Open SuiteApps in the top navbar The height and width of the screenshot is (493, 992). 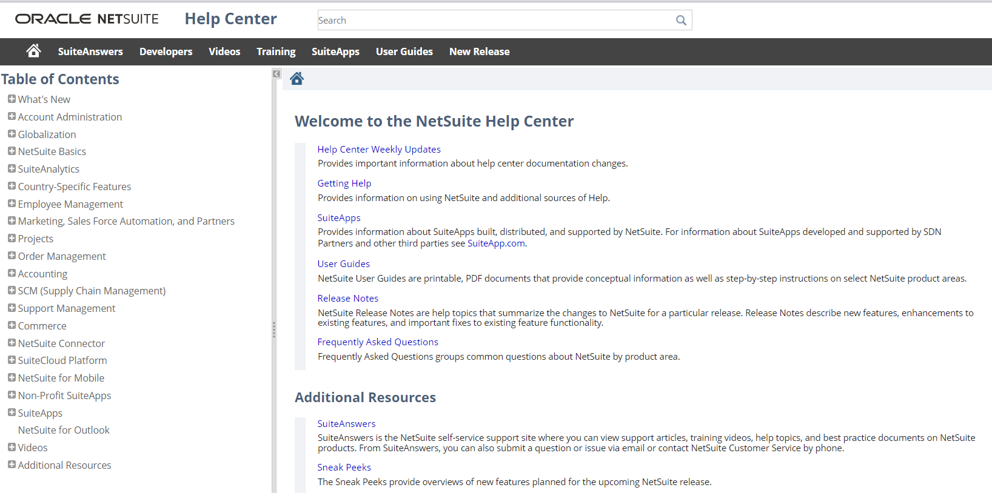335,51
